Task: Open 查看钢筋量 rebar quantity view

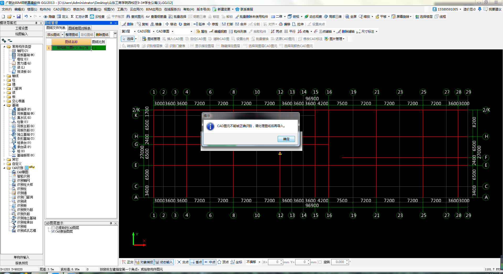Action: pyautogui.click(x=156, y=16)
